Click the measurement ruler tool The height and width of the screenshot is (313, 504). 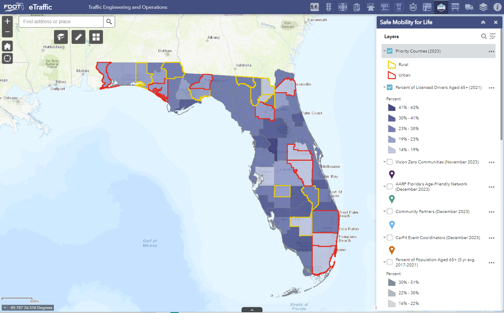pyautogui.click(x=78, y=37)
